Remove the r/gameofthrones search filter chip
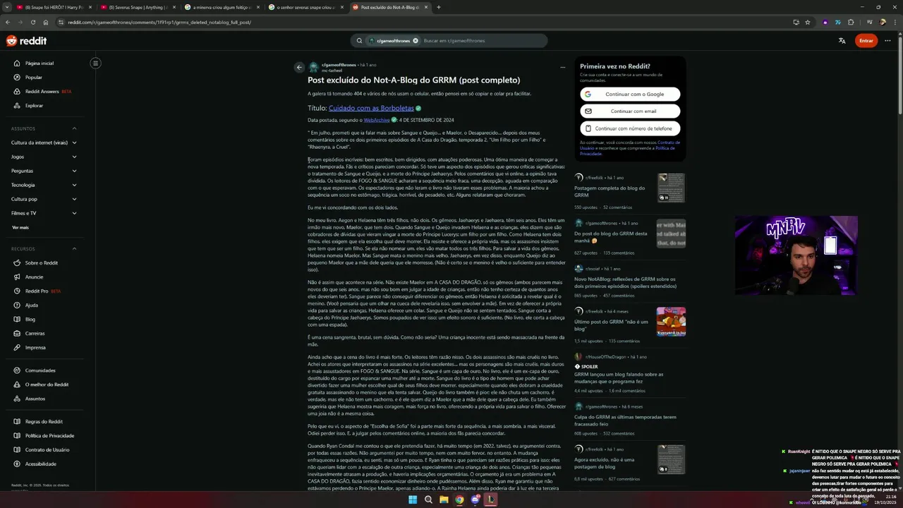 coord(416,41)
